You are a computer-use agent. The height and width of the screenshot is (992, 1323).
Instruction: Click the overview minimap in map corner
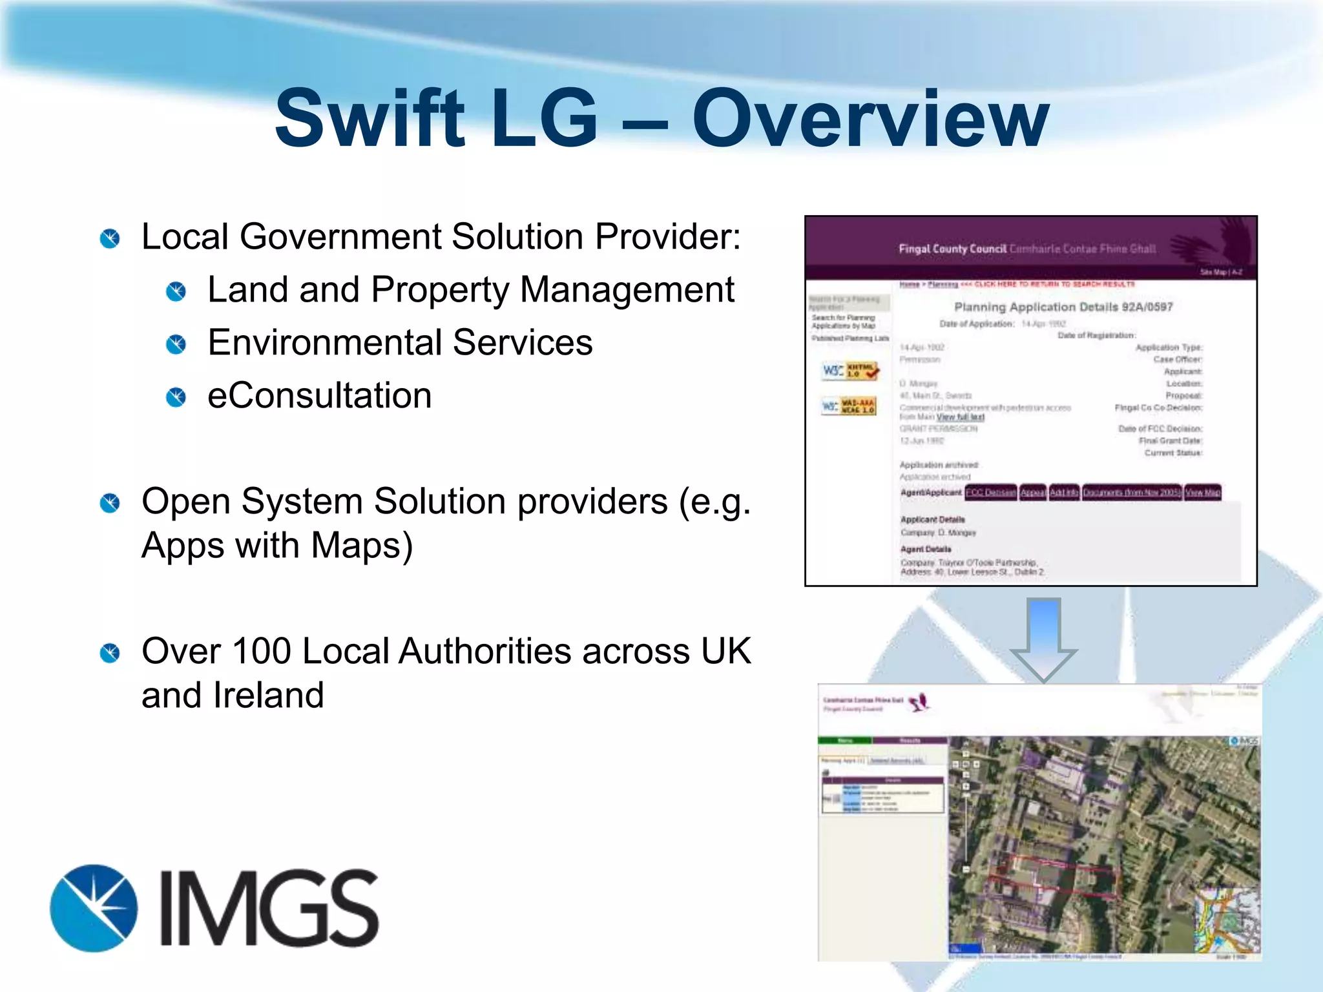1226,920
